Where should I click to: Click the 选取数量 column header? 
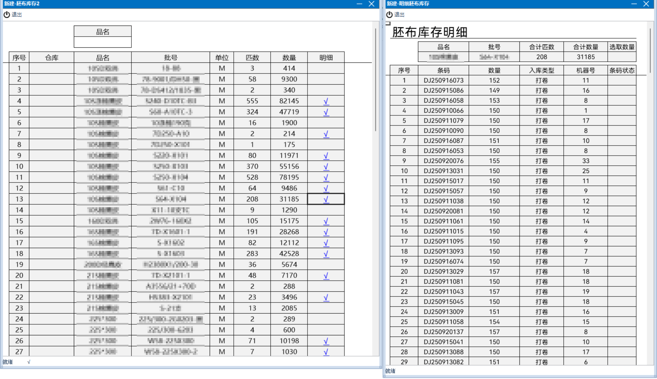(x=622, y=47)
